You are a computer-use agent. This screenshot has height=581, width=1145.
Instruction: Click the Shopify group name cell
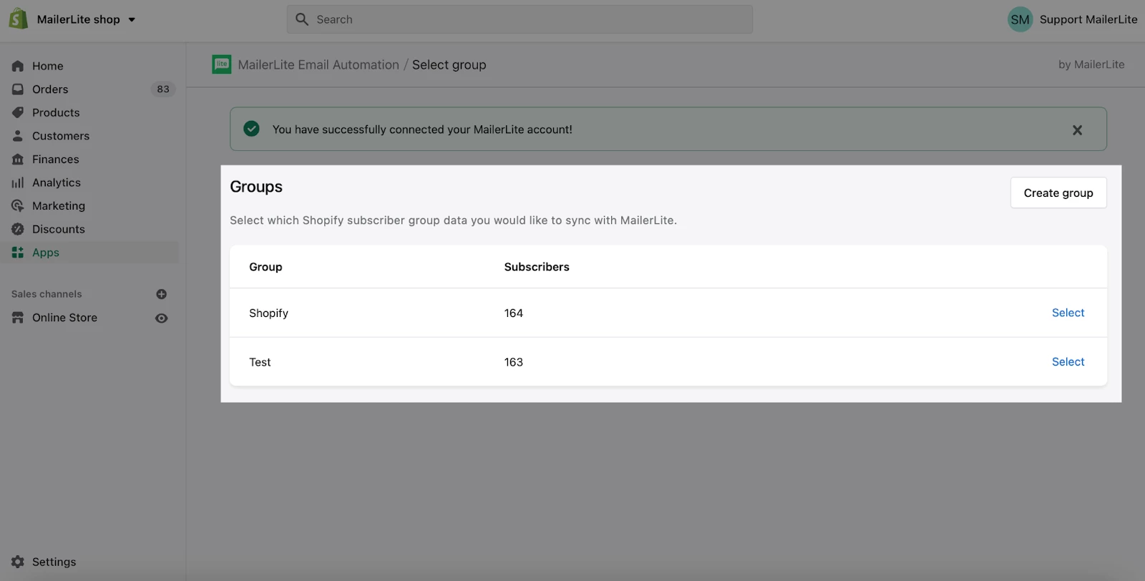pyautogui.click(x=268, y=313)
